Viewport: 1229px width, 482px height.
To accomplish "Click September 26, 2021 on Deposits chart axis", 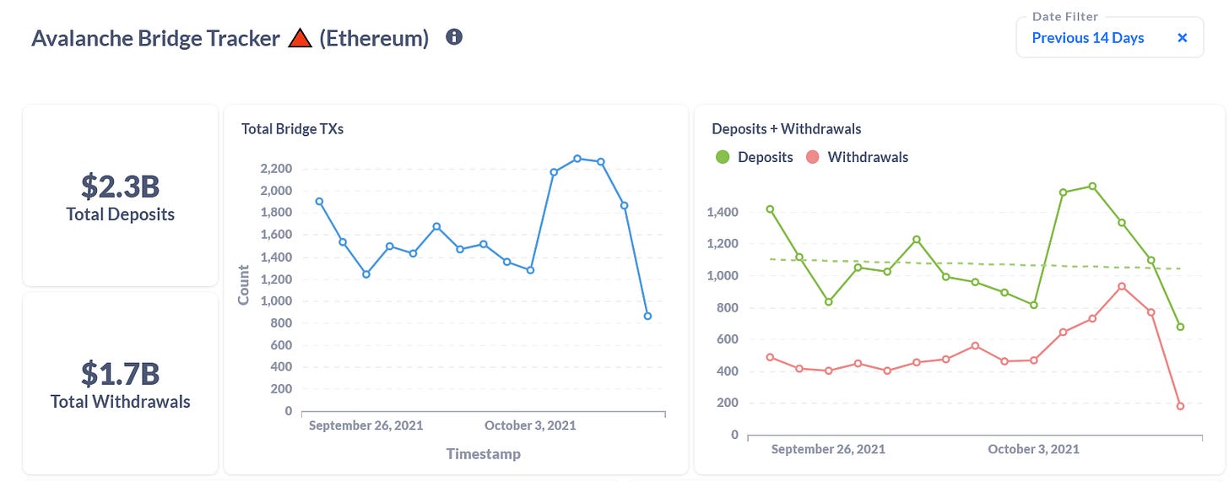I will 828,449.
